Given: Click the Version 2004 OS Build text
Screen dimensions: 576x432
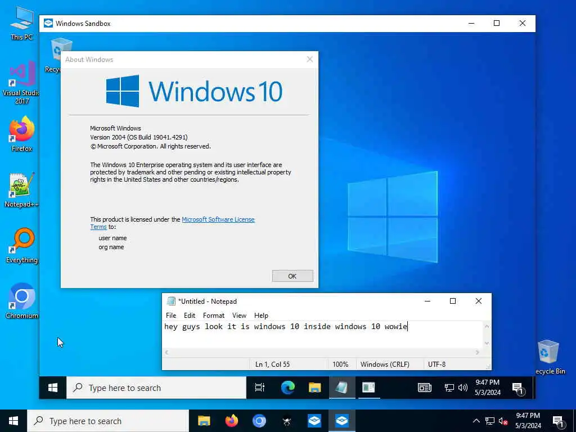Looking at the screenshot, I should (x=139, y=137).
